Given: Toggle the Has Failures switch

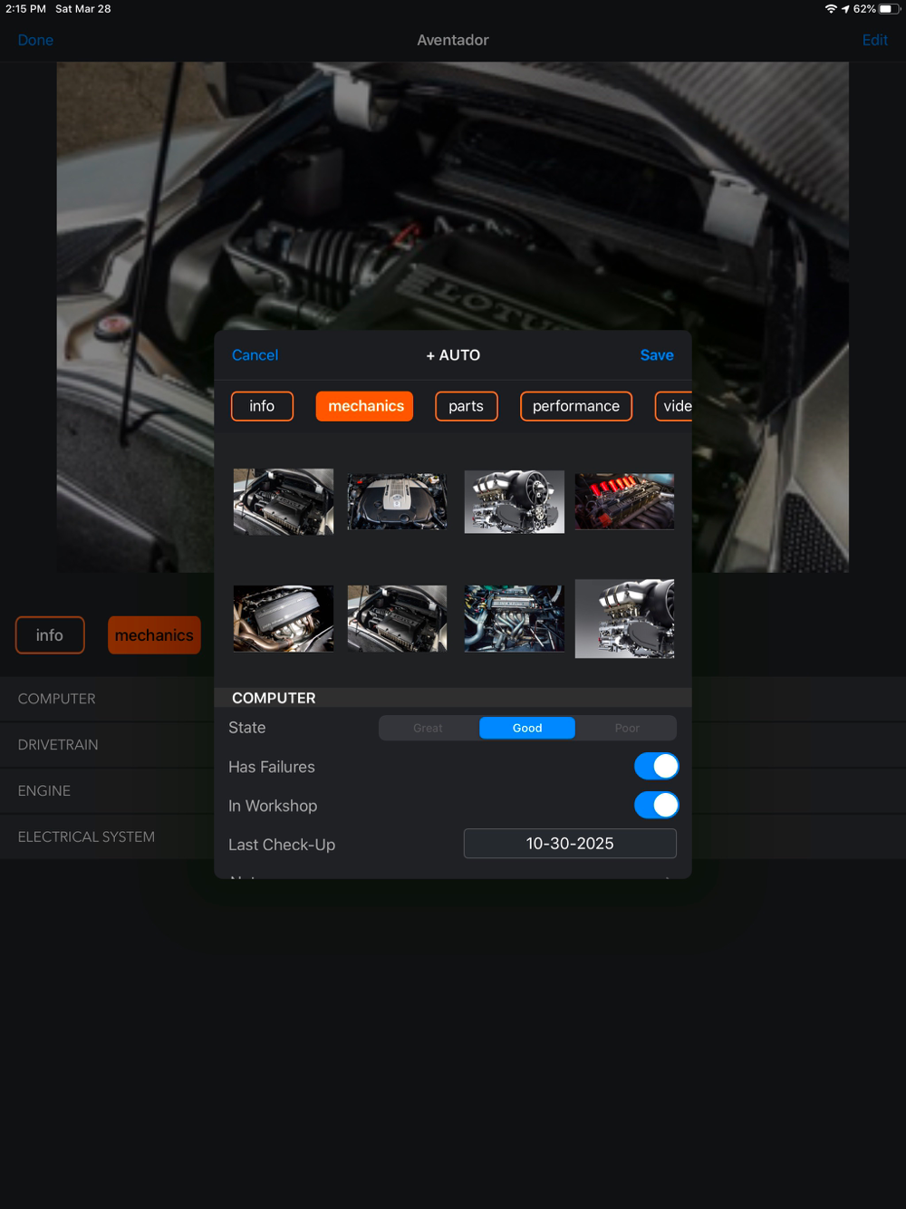Looking at the screenshot, I should (x=656, y=767).
